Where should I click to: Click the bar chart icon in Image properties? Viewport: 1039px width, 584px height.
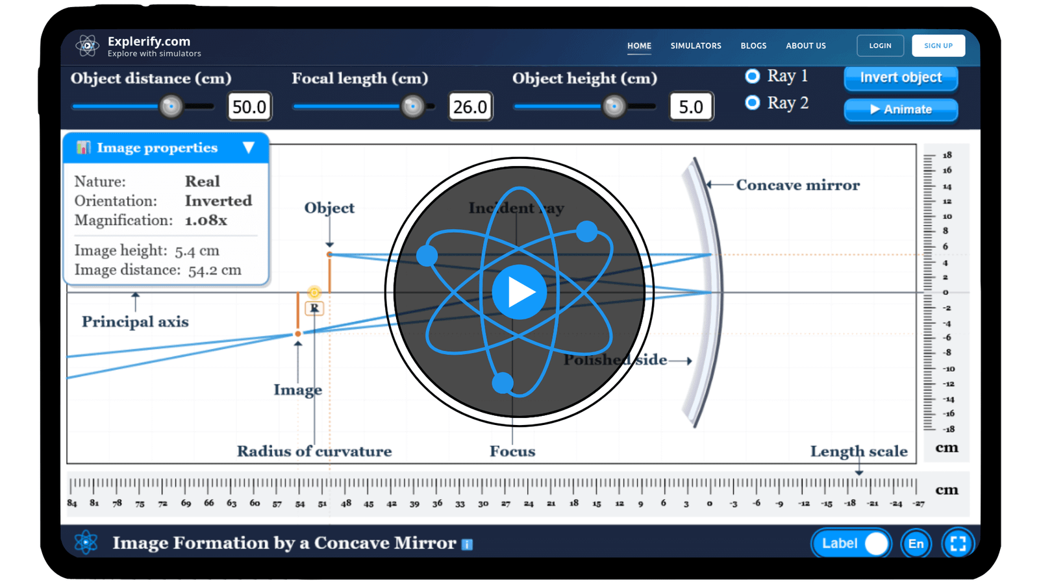[x=83, y=147]
